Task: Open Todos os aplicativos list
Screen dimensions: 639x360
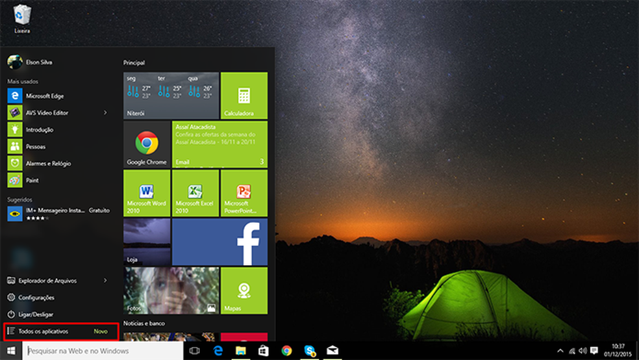Action: (61, 331)
